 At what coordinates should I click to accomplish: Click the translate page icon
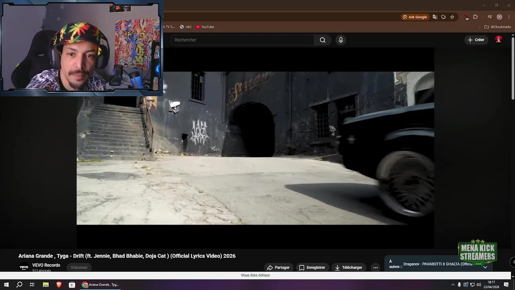[x=435, y=17]
